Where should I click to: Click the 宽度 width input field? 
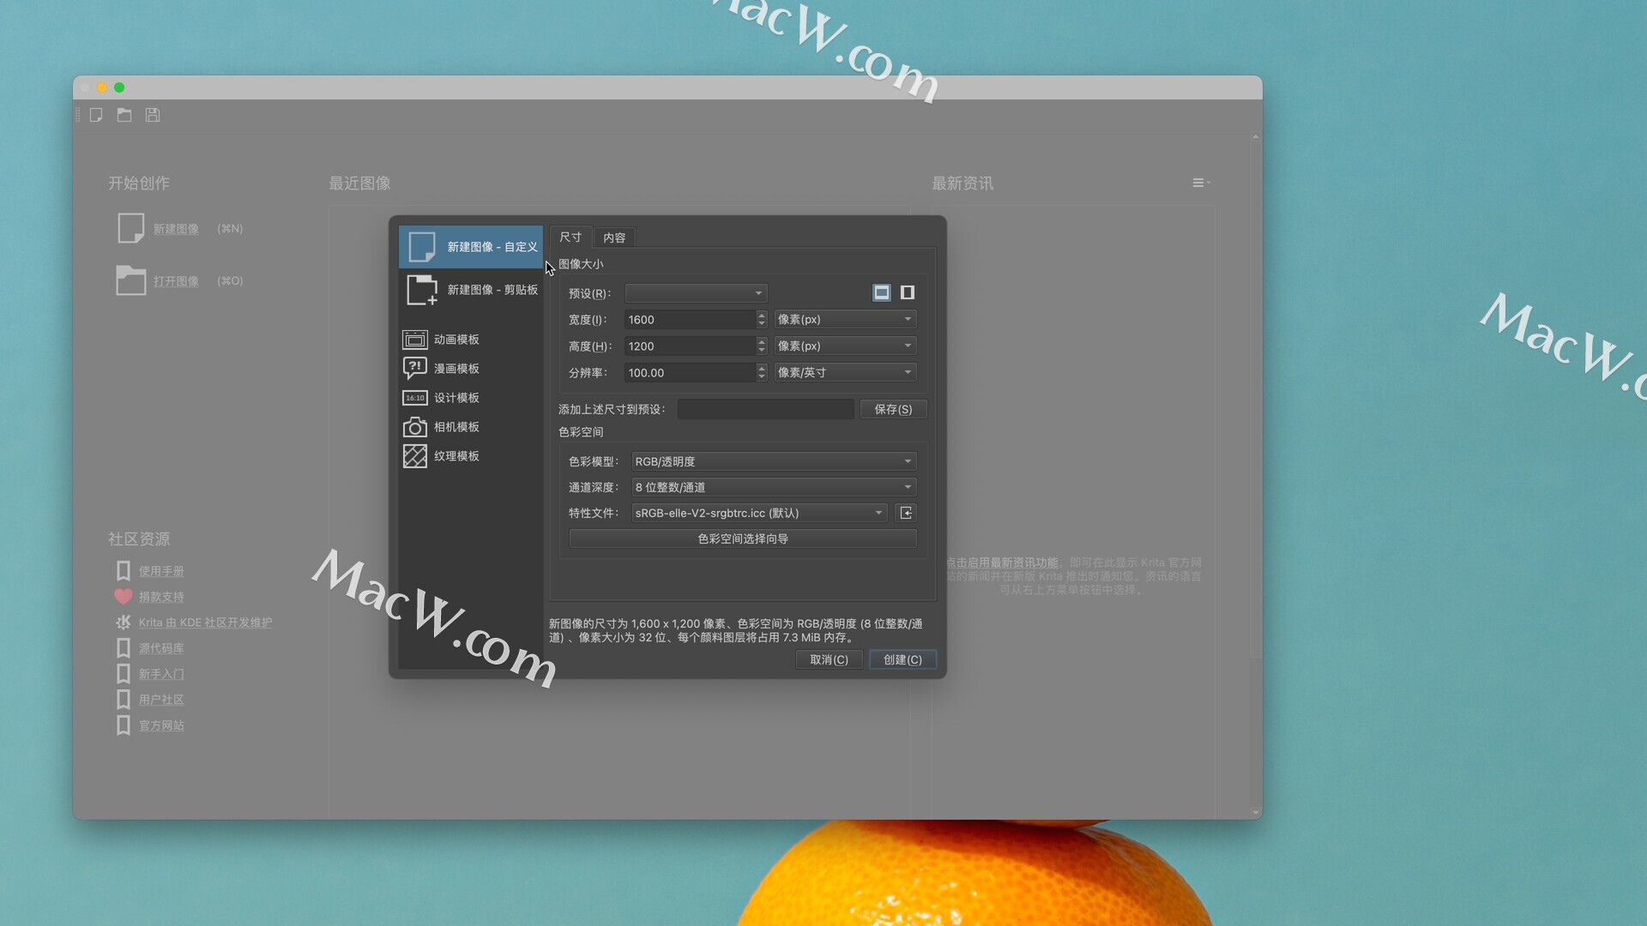[x=690, y=320]
